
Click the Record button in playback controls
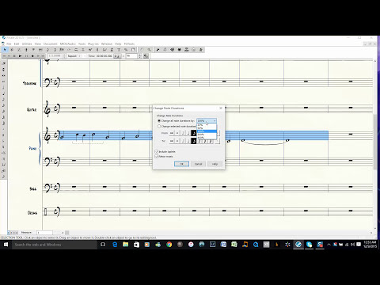(x=32, y=56)
